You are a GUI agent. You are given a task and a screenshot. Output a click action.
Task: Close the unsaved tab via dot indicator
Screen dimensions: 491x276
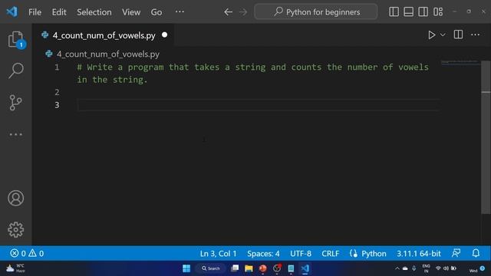pos(165,35)
